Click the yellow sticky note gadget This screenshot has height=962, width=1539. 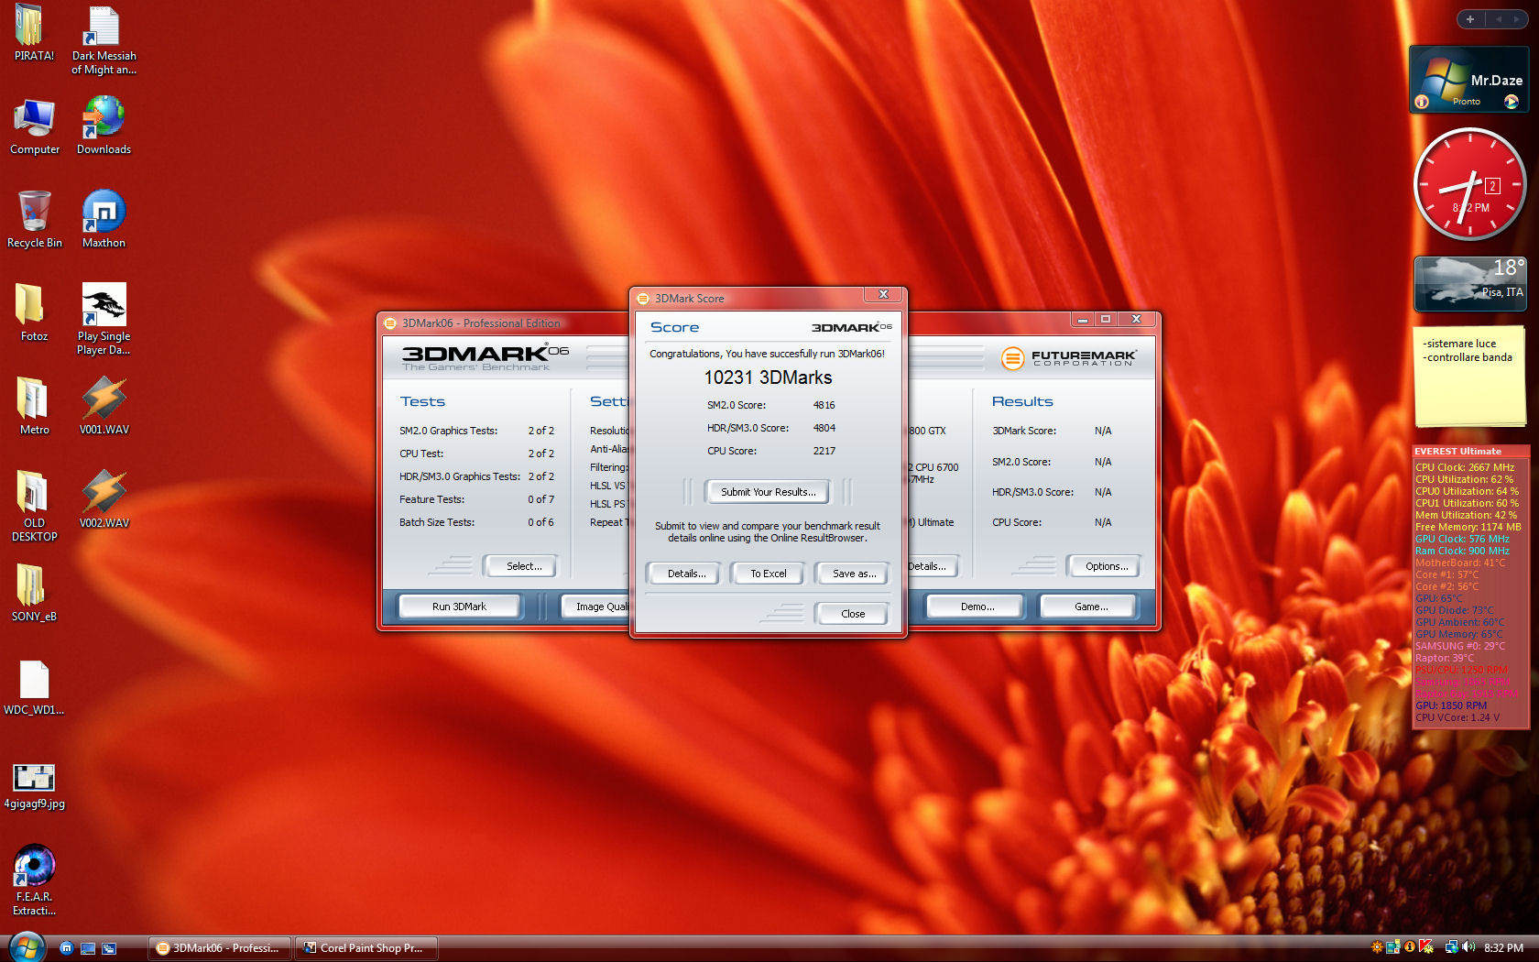tap(1469, 377)
